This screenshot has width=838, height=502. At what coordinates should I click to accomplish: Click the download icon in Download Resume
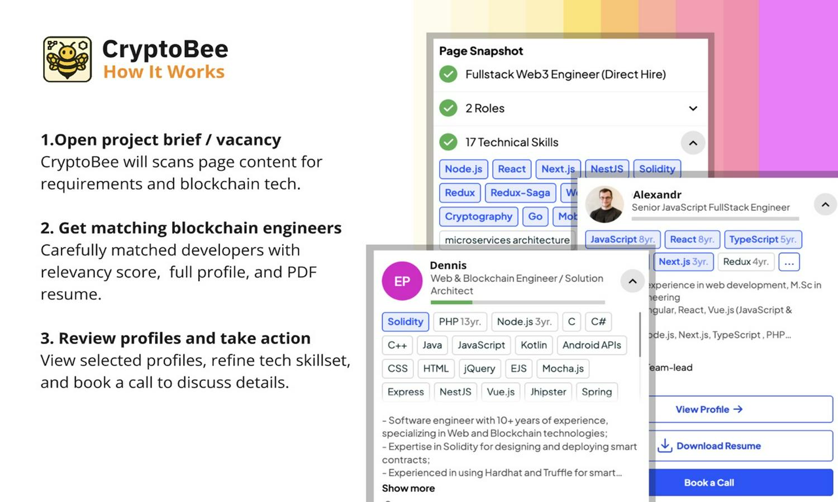click(x=665, y=446)
